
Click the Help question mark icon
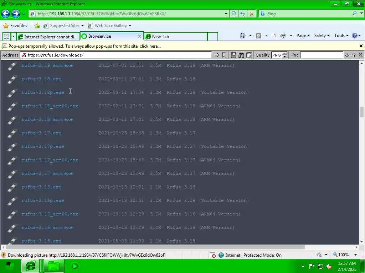click(x=355, y=36)
